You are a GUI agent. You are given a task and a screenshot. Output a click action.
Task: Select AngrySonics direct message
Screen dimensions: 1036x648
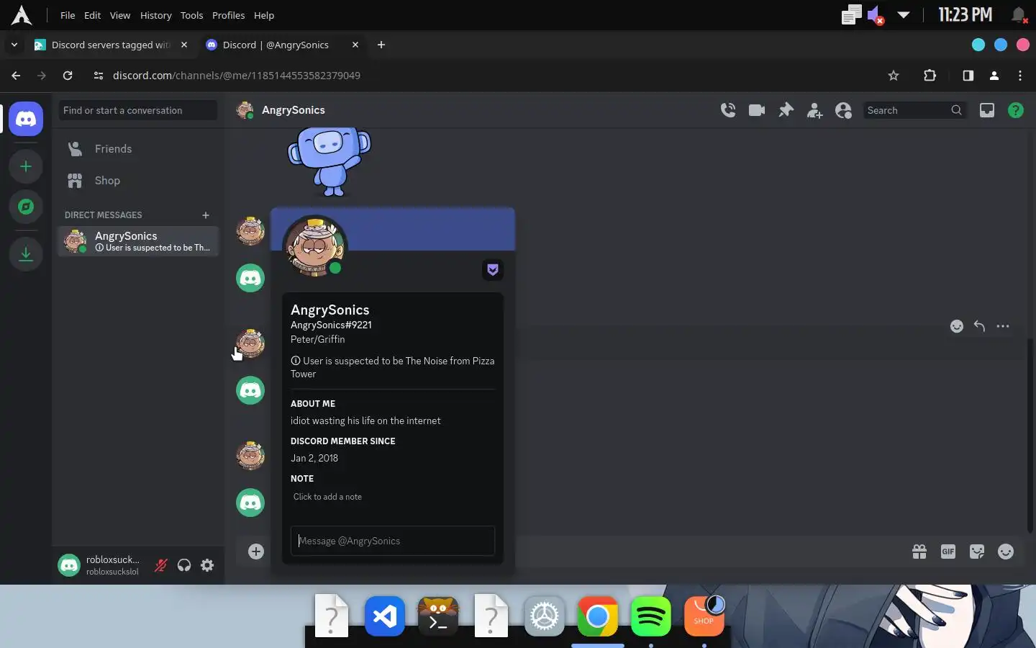click(138, 241)
